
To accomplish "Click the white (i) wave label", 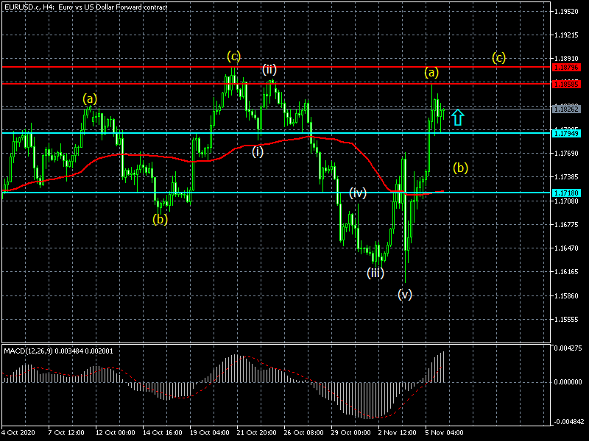I will point(258,152).
